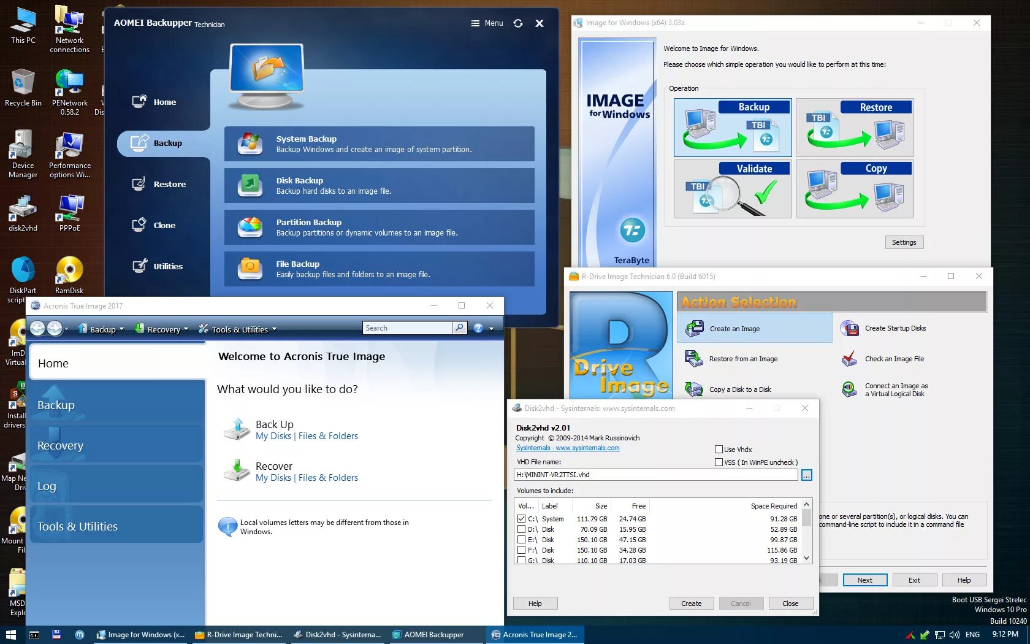Click the Acronis Recover disk icon

tap(237, 470)
